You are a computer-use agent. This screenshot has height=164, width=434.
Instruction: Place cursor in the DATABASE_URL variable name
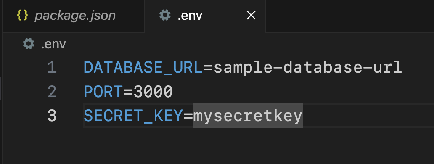pos(143,67)
